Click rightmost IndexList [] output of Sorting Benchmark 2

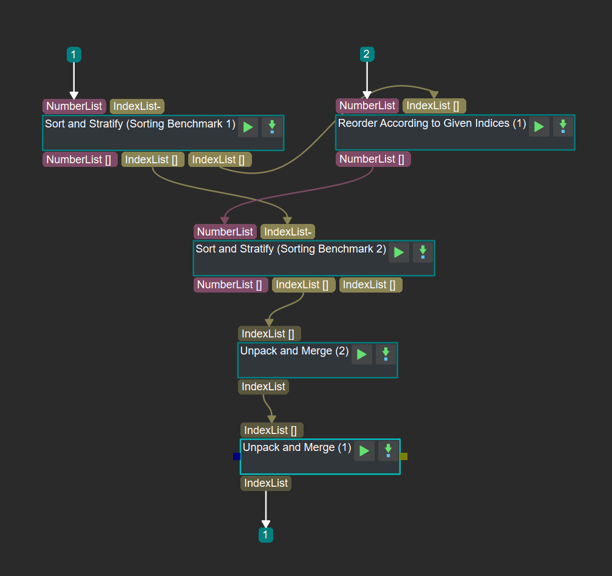371,285
